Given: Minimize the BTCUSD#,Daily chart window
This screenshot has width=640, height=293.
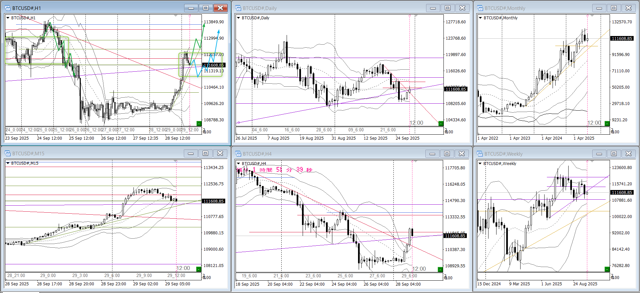Looking at the screenshot, I should click(x=433, y=8).
